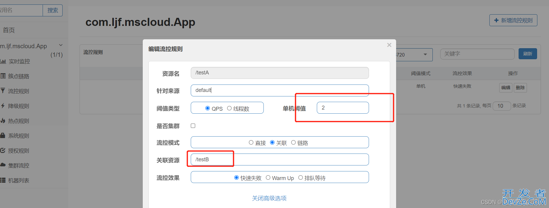Click the 关键字 search field

click(x=477, y=54)
